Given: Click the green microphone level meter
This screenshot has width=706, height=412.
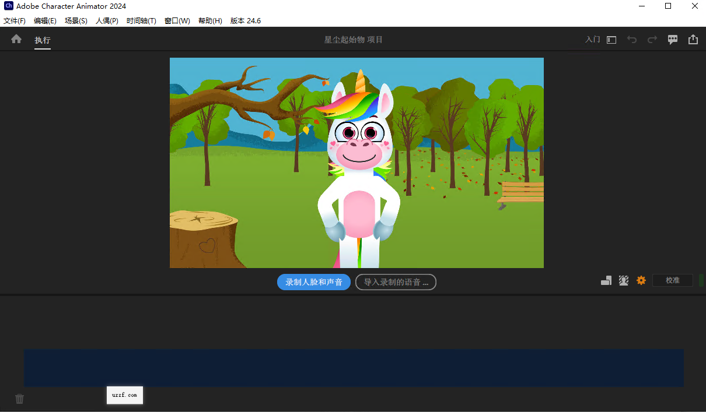Looking at the screenshot, I should 701,280.
